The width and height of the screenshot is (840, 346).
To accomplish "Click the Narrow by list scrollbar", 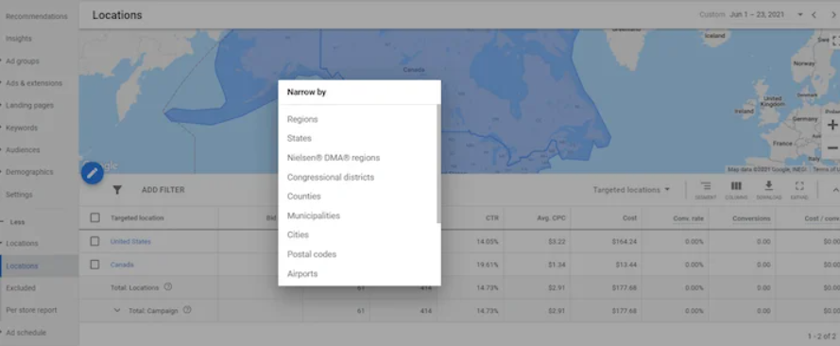I will click(438, 164).
